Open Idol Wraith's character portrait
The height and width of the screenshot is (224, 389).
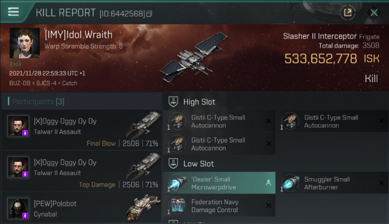(x=25, y=43)
